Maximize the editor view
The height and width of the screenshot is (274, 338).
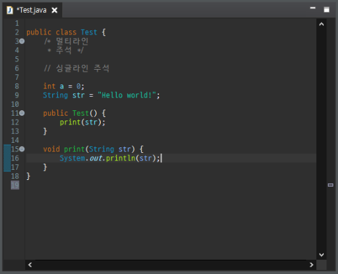[x=327, y=9]
